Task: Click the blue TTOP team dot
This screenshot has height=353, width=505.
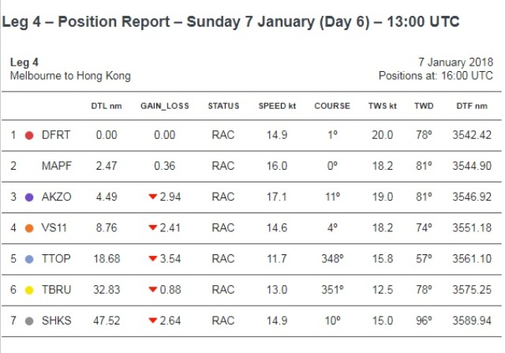Action: tap(29, 259)
